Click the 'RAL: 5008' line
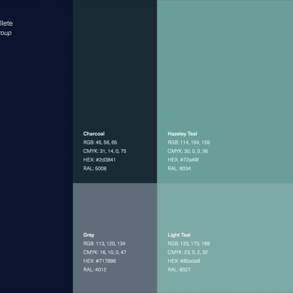Image resolution: width=293 pixels, height=293 pixels. click(95, 168)
